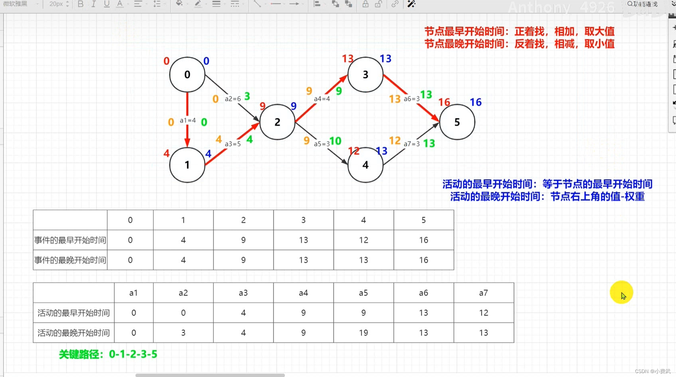676x377 pixels.
Task: Open the line start arrow style
Action: (276, 4)
